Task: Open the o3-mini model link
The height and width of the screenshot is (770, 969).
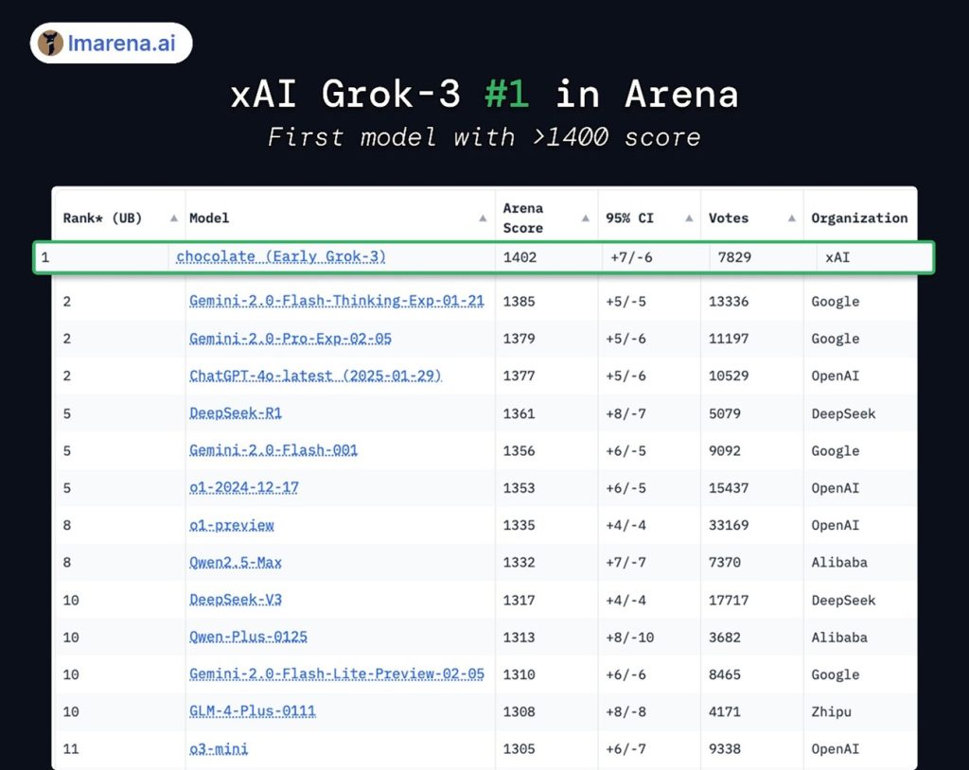Action: (x=221, y=748)
